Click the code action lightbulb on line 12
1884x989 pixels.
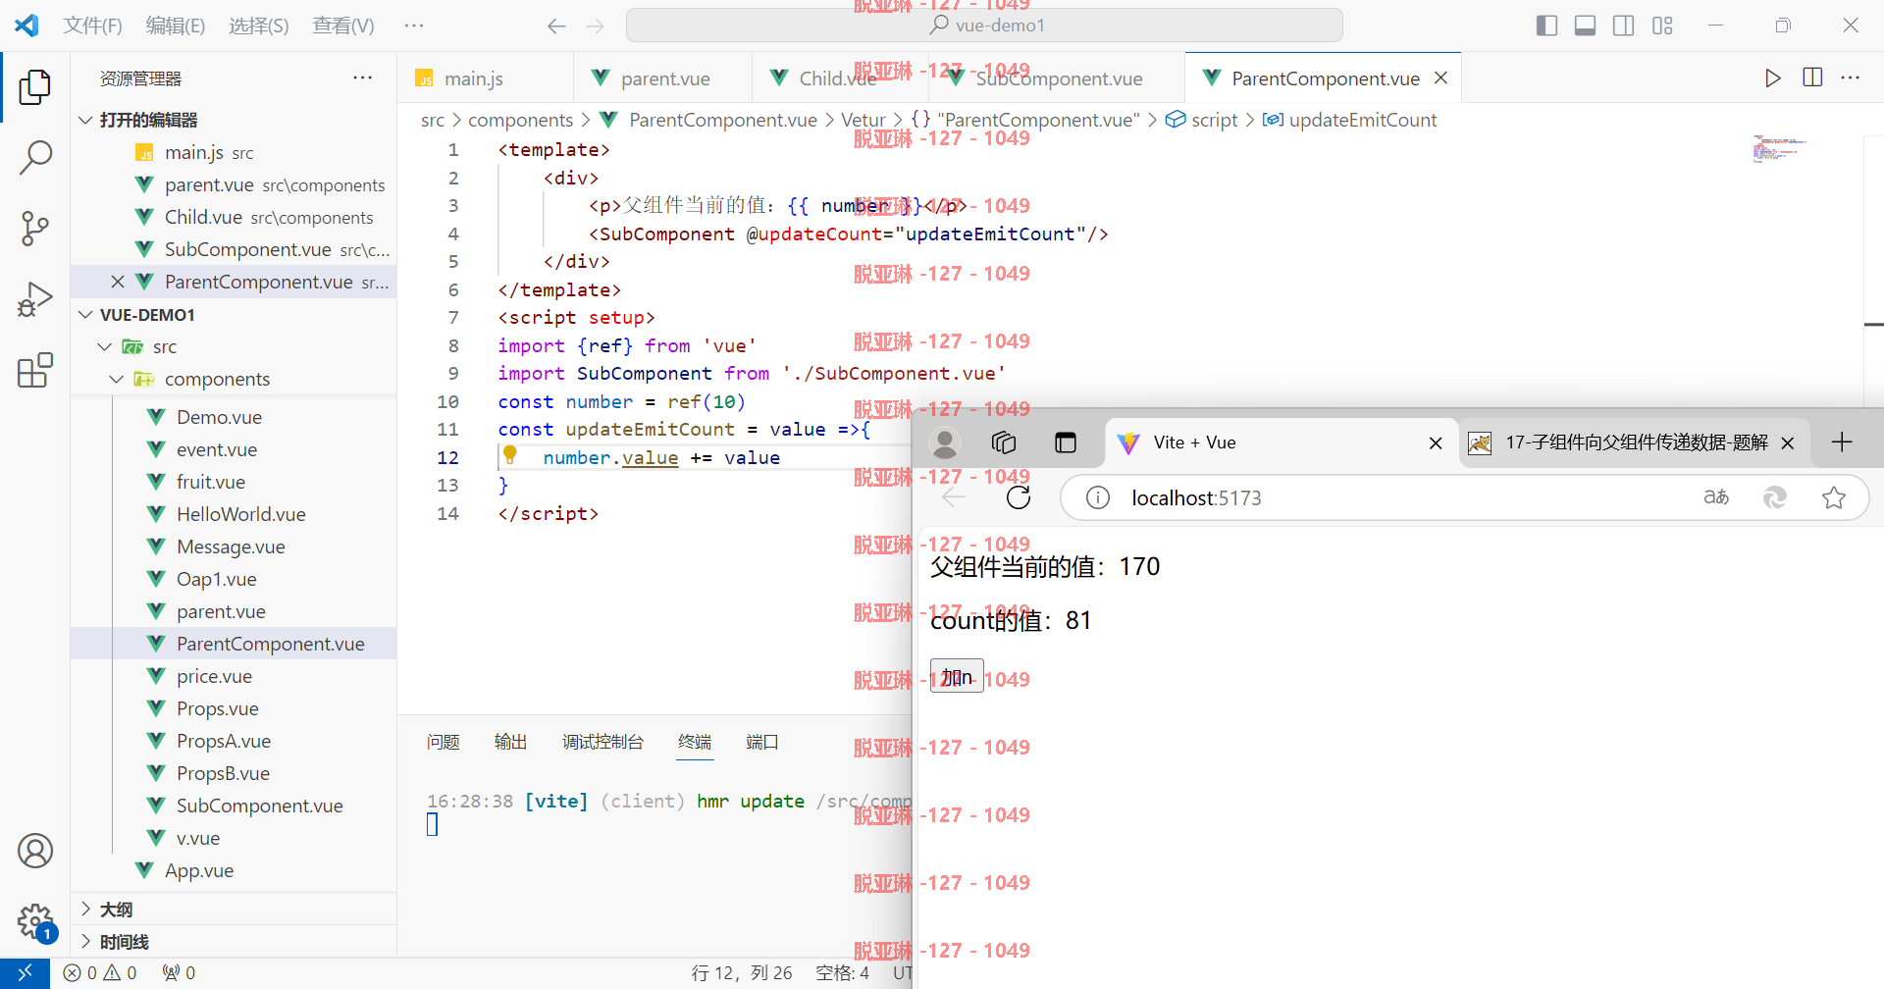coord(510,454)
